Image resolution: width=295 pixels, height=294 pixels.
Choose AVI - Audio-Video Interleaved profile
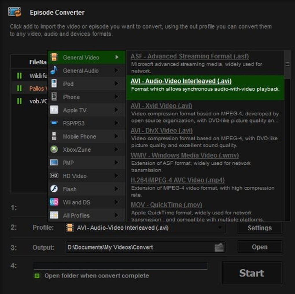pos(205,88)
